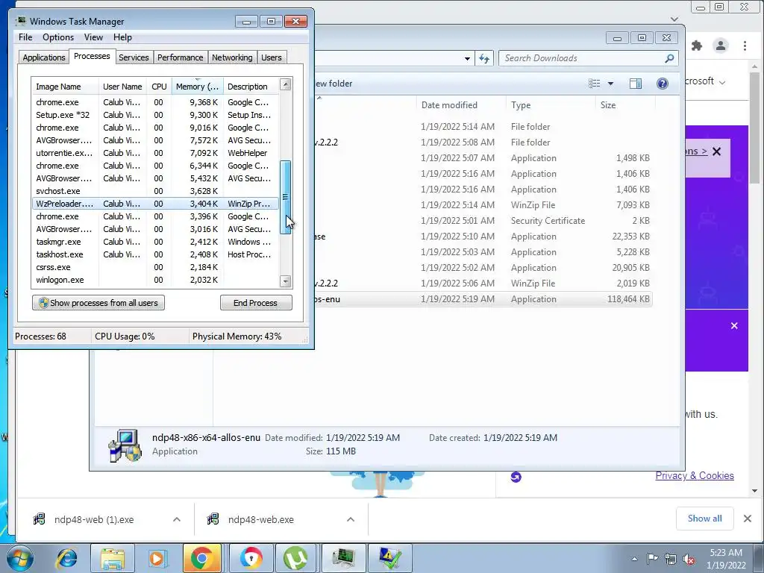This screenshot has width=764, height=573.
Task: Select the utorrentie.exe process row
Action: coord(155,153)
